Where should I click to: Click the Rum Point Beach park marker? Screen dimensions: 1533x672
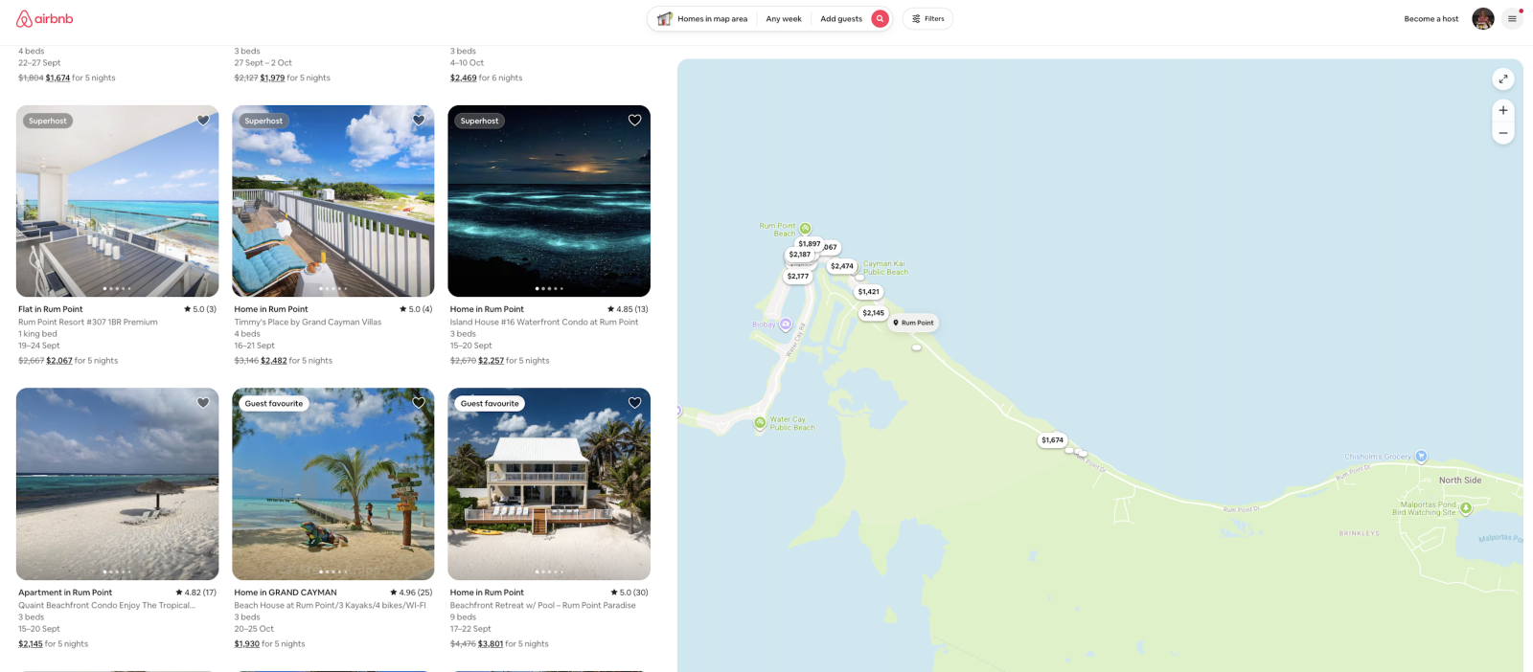[x=805, y=229]
